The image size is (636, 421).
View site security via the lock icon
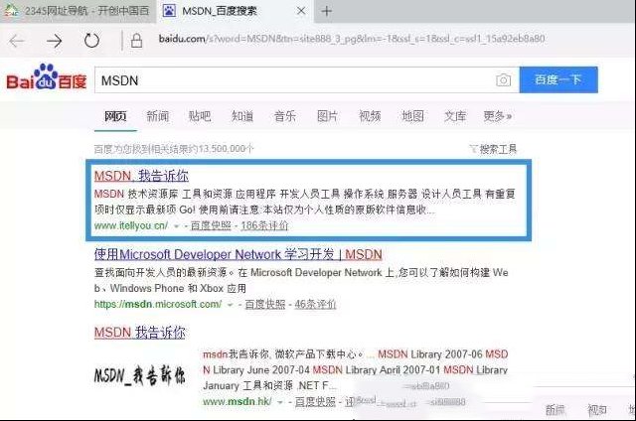coord(137,41)
